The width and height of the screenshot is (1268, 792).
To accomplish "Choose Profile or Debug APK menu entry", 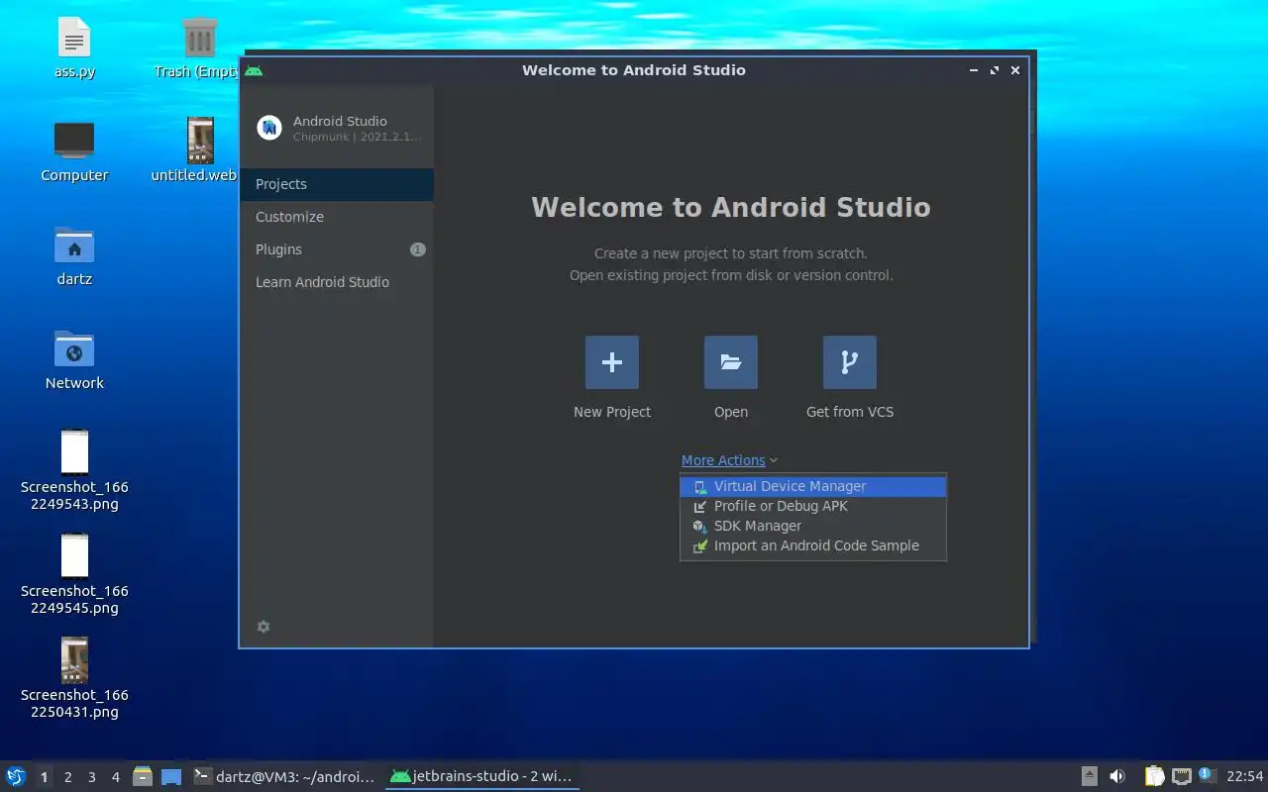I will click(813, 506).
